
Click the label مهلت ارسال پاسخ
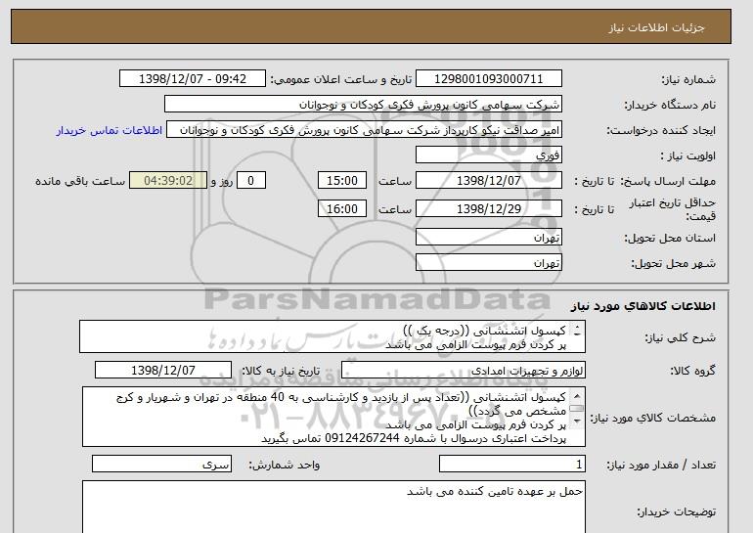668,181
